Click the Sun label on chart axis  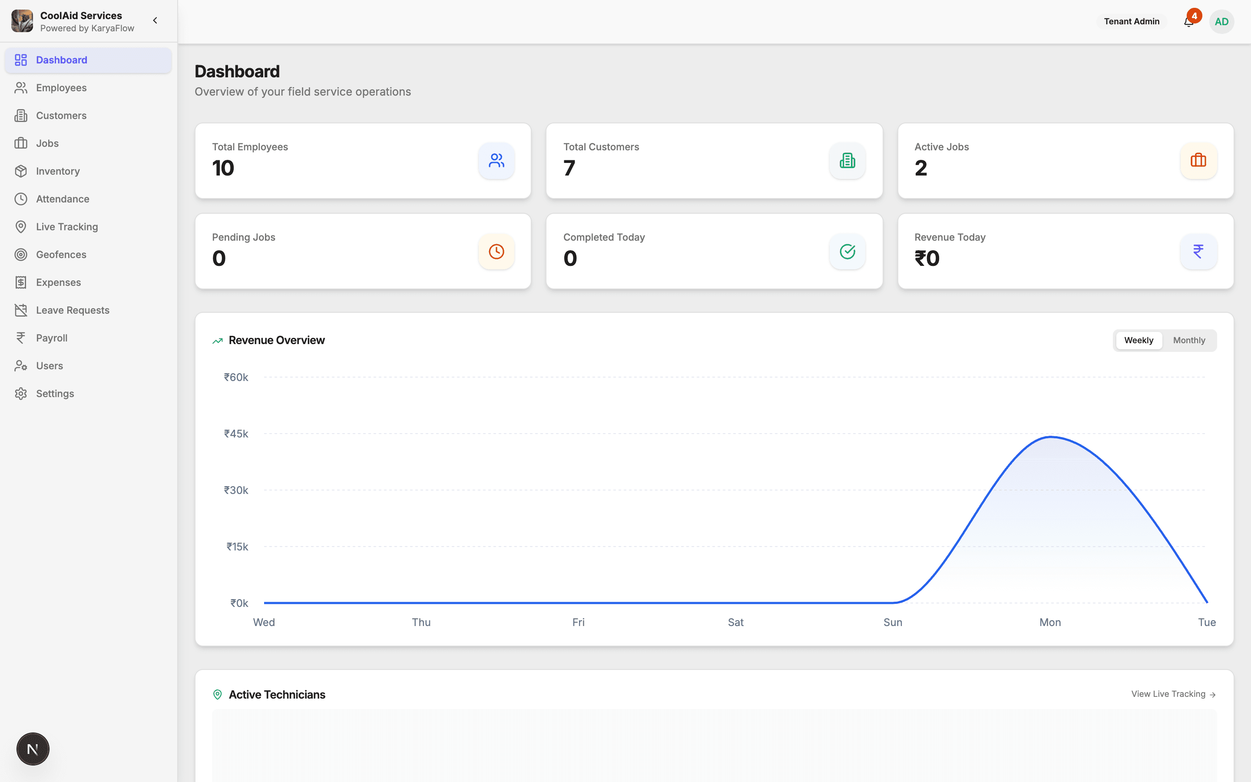[x=893, y=622]
